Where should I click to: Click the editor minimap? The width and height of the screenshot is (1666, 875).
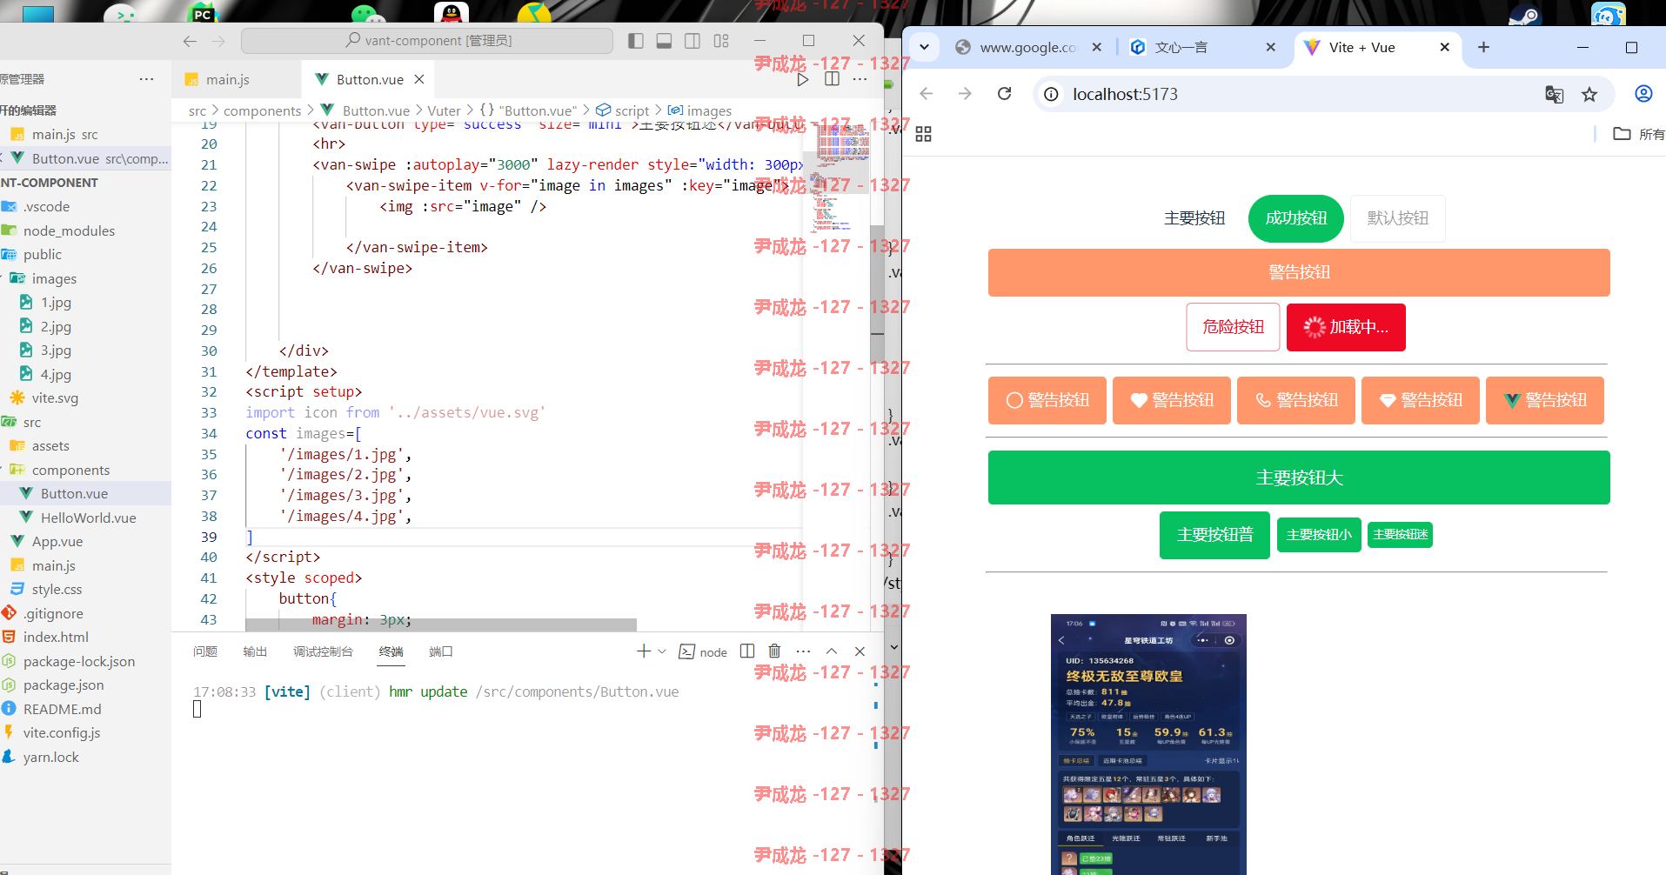tap(835, 178)
